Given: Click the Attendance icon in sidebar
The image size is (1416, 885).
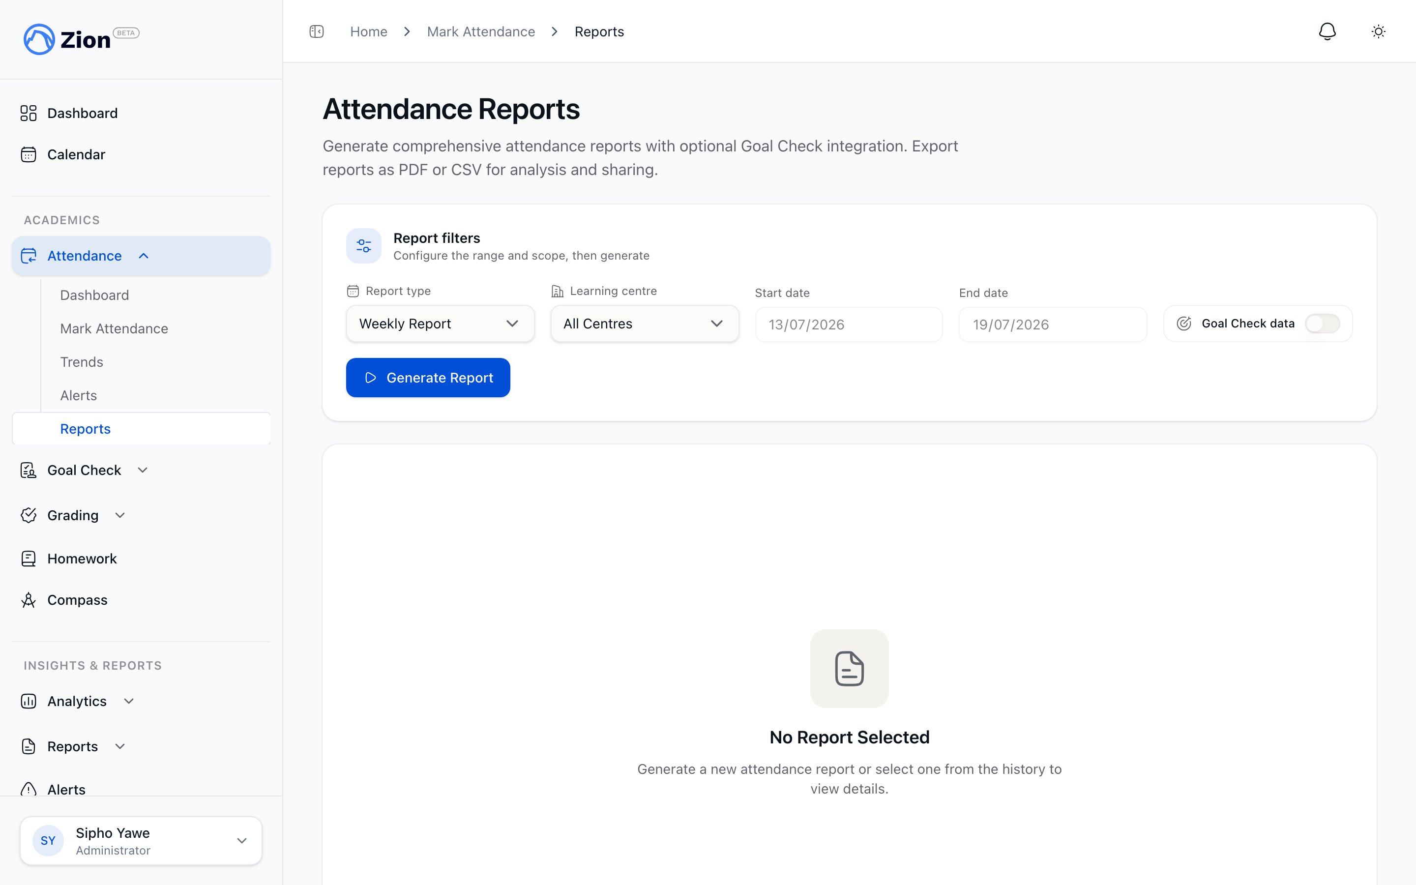Looking at the screenshot, I should pos(29,256).
